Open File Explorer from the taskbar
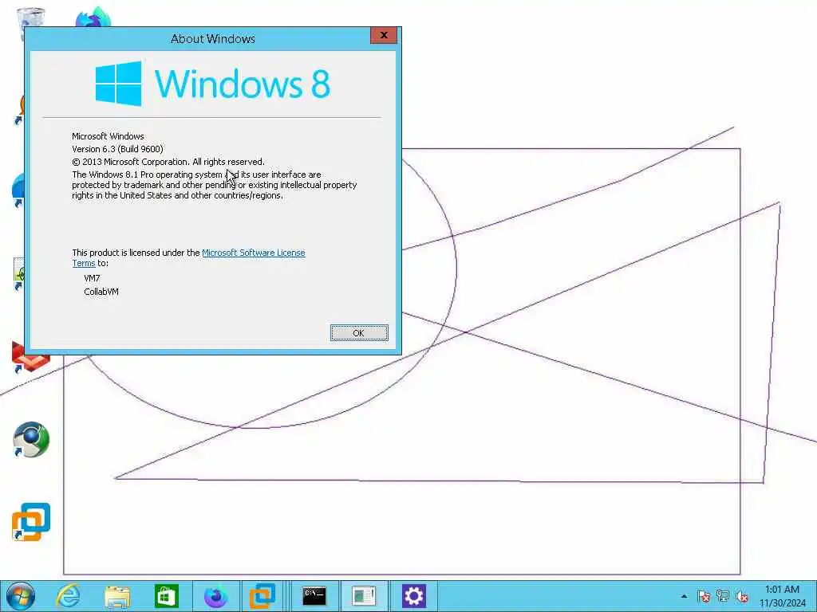Image resolution: width=817 pixels, height=612 pixels. [x=117, y=596]
